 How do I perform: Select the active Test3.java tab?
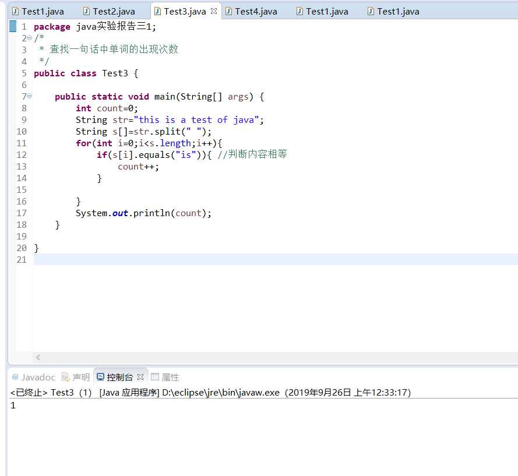185,12
